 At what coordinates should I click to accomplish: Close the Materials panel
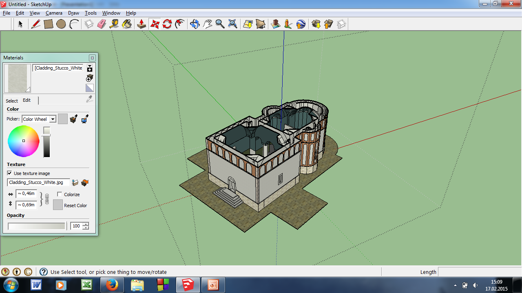coord(92,58)
